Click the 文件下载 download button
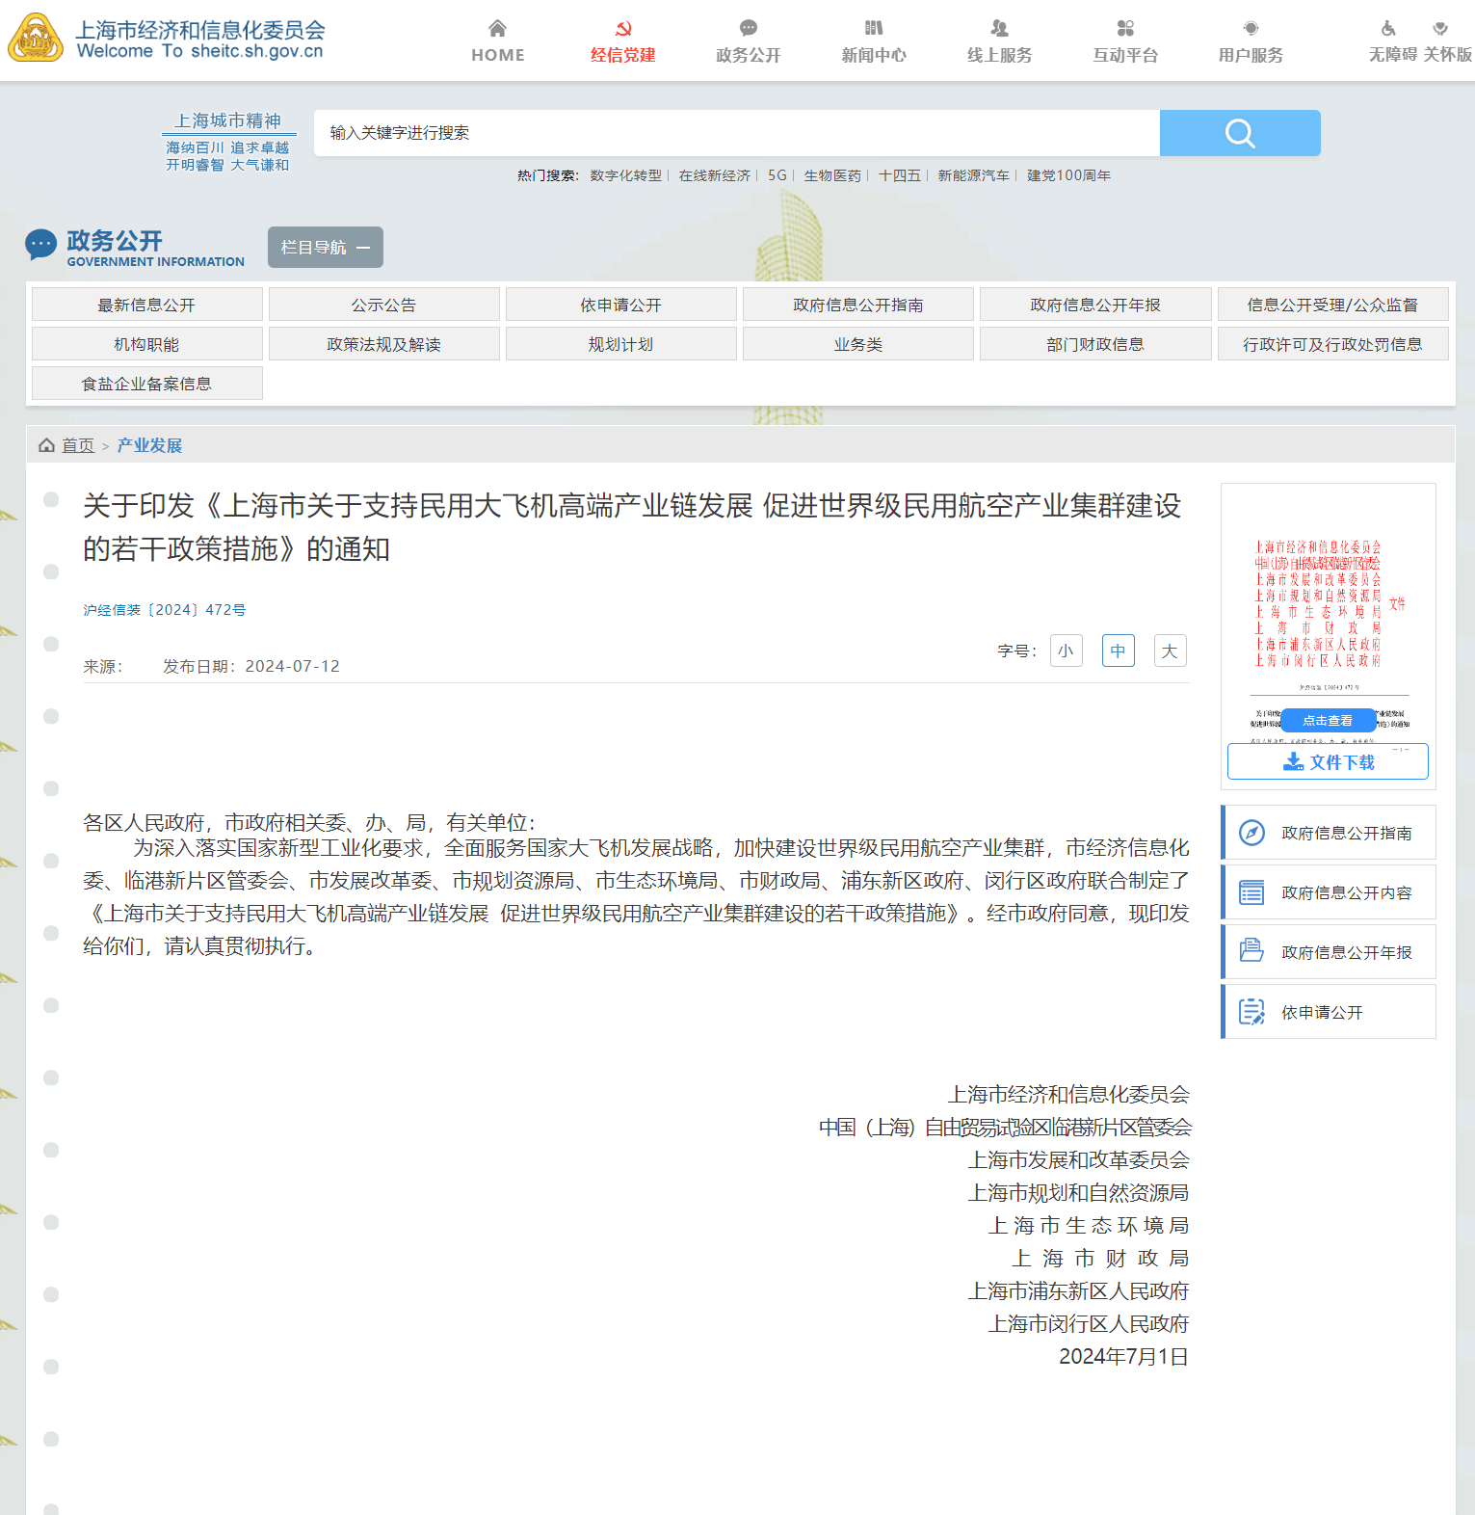The width and height of the screenshot is (1475, 1515). (x=1328, y=762)
